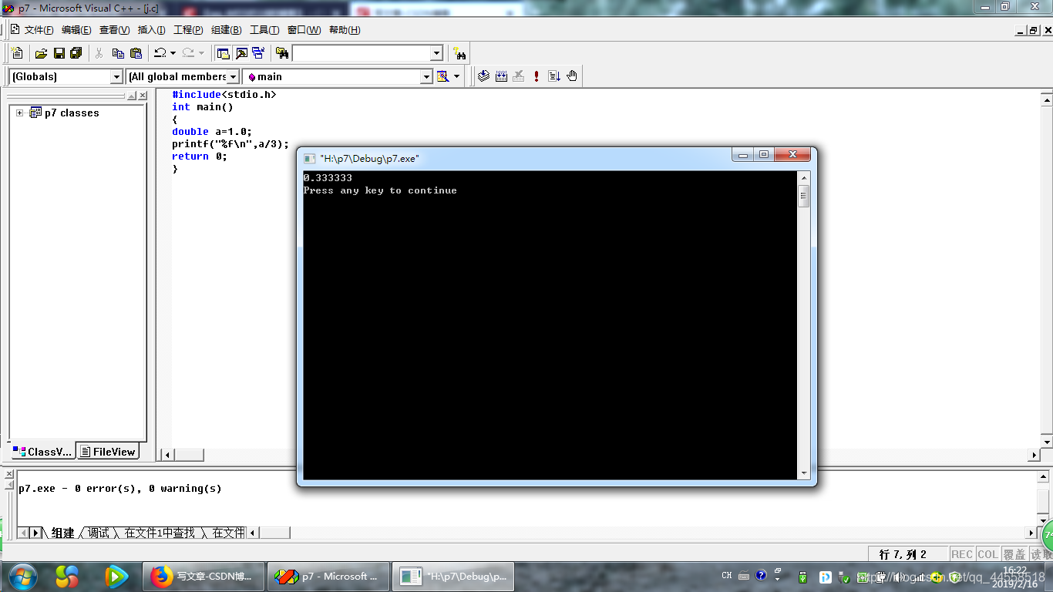Click the H:\p7\Debug\p7.exe taskbar button
Viewport: 1053px width, 592px height.
tap(453, 577)
